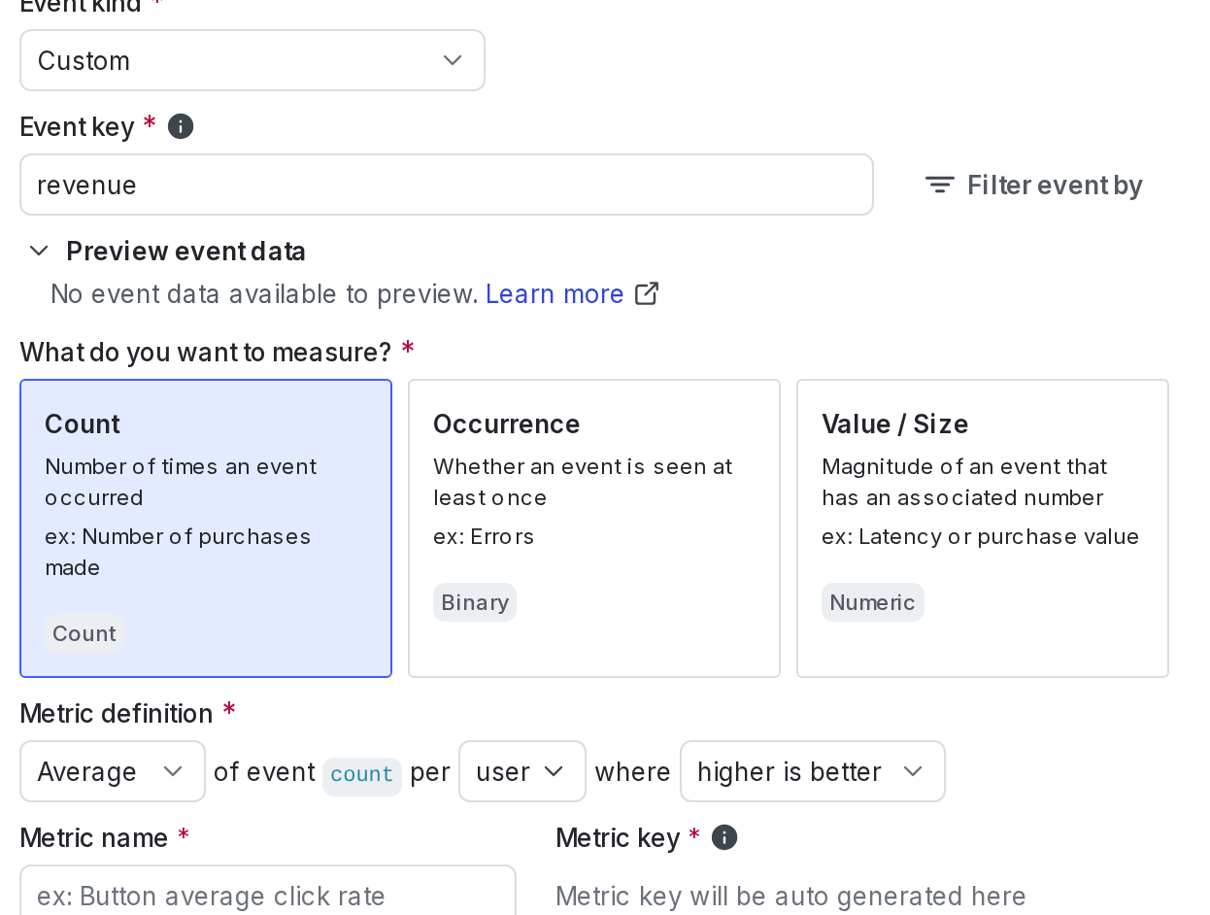Open the Average aggregation dropdown
Viewport: 1210px width, 915px height.
(x=112, y=771)
